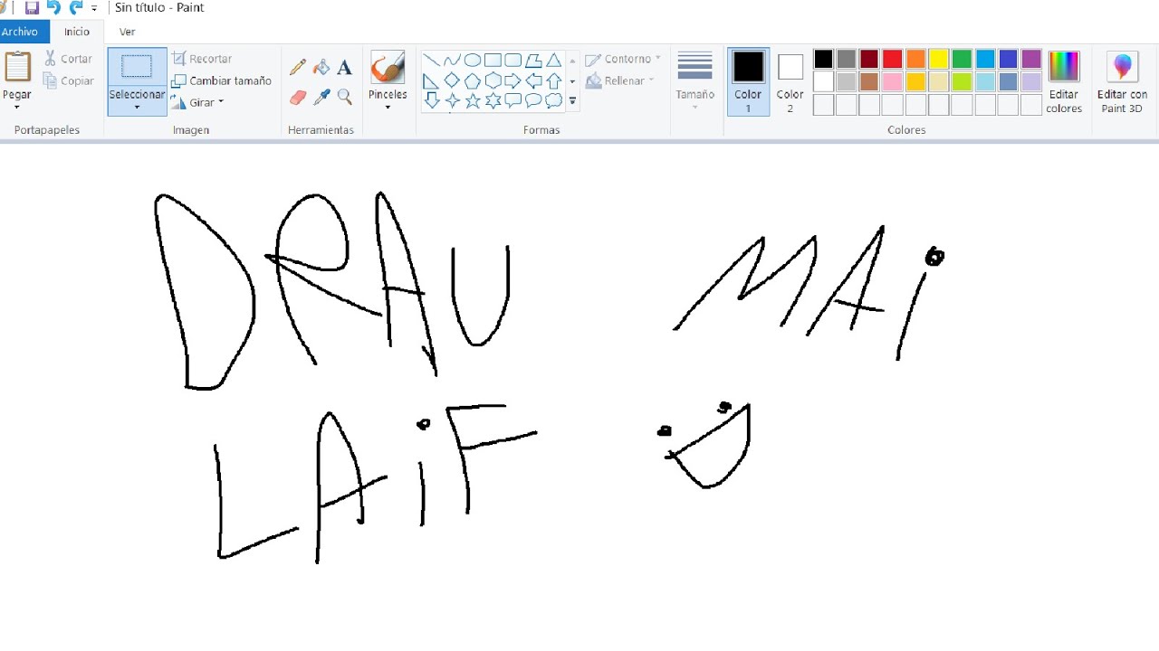Pick the purple color swatch
This screenshot has width=1159, height=651.
1031,60
